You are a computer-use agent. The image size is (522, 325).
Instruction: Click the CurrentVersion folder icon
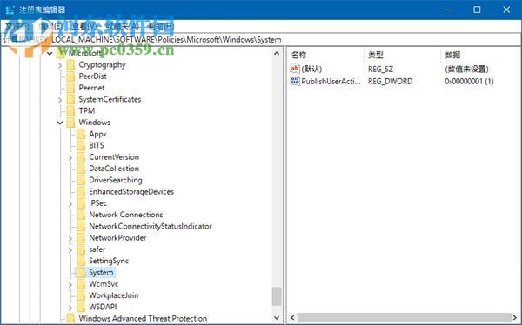81,157
